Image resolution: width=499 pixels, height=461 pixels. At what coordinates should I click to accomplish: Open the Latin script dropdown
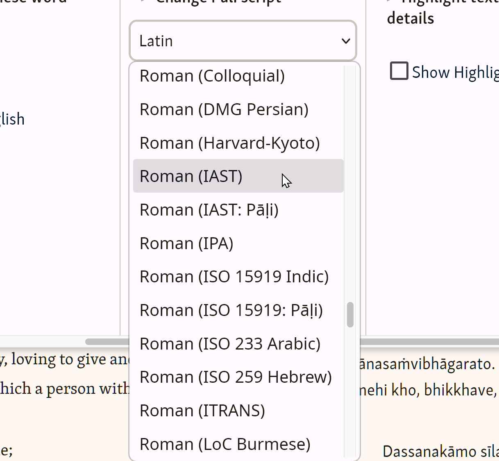pyautogui.click(x=243, y=41)
